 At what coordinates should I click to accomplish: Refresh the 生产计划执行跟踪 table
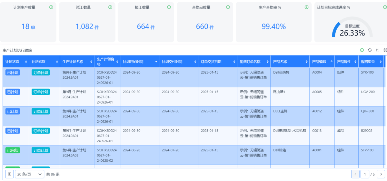pos(370,50)
